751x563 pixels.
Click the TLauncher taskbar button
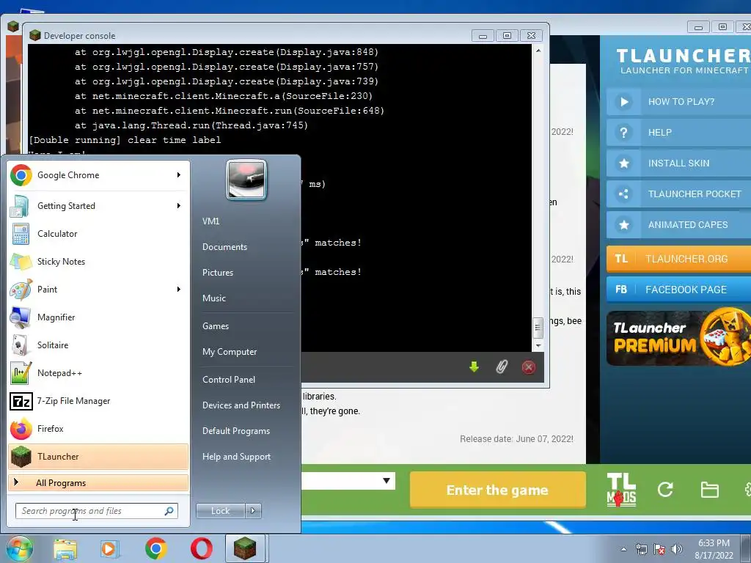tap(245, 548)
